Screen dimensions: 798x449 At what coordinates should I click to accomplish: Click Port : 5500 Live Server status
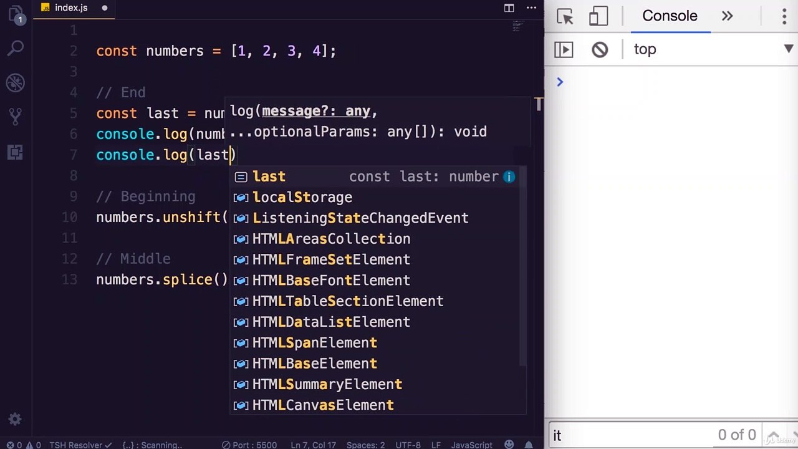point(249,445)
